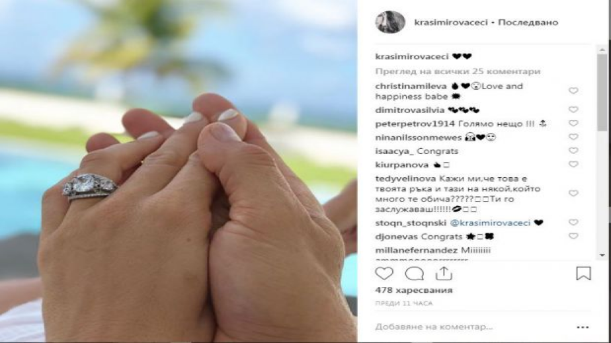Like christinamileva's comment heart
This screenshot has width=611, height=343.
click(x=573, y=91)
